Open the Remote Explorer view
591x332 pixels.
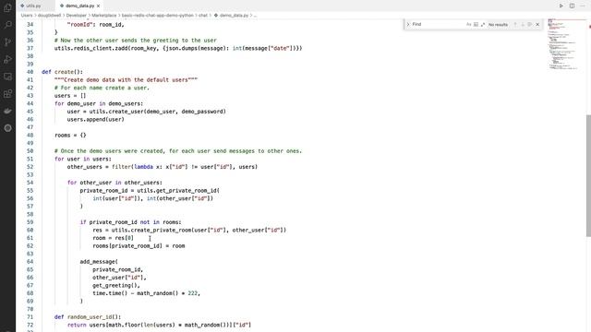click(7, 77)
